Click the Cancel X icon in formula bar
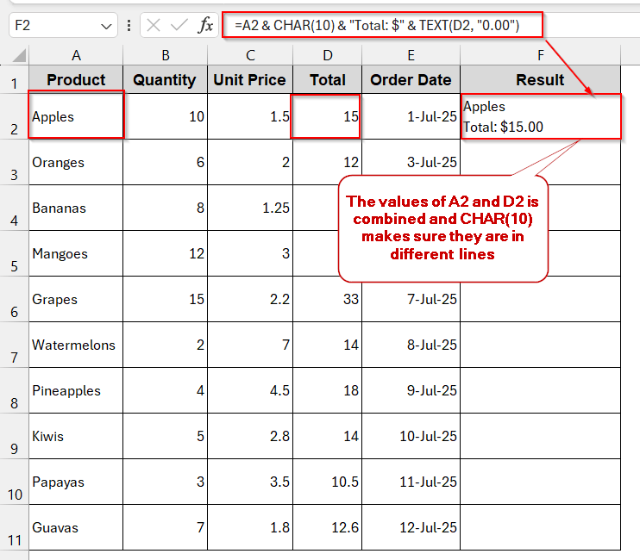 (154, 26)
